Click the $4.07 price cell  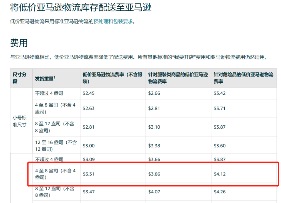coord(178,192)
